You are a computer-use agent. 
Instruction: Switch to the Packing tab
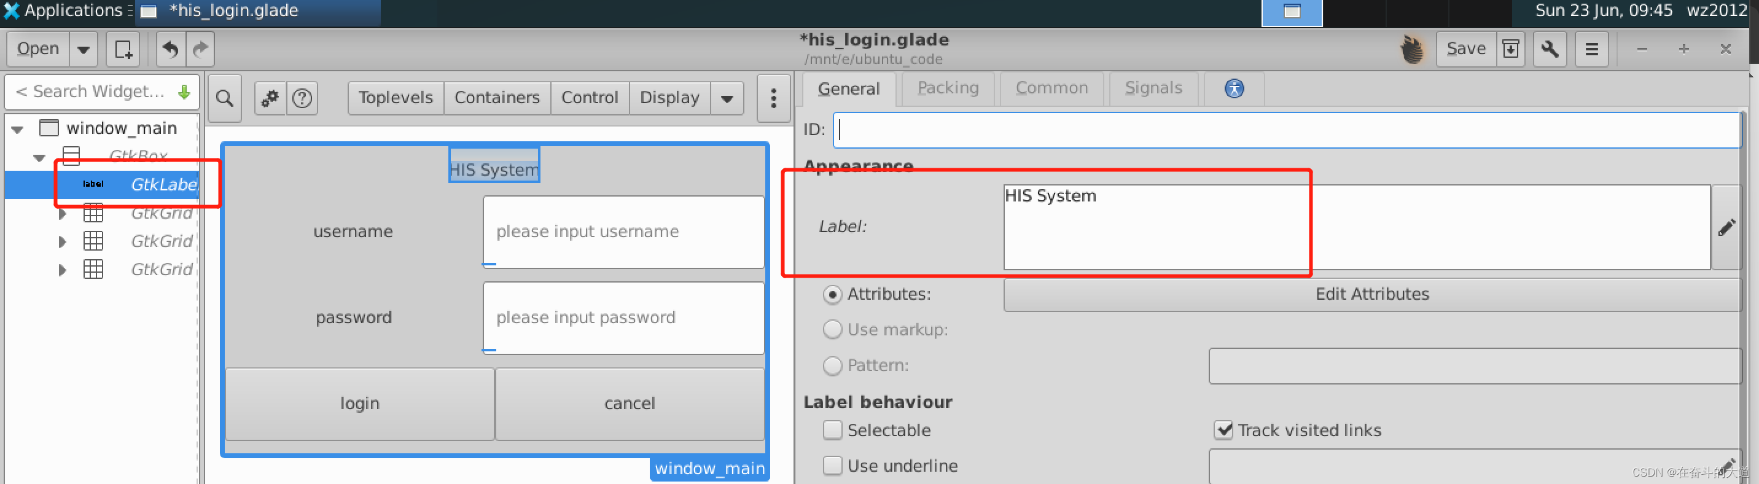pyautogui.click(x=948, y=88)
